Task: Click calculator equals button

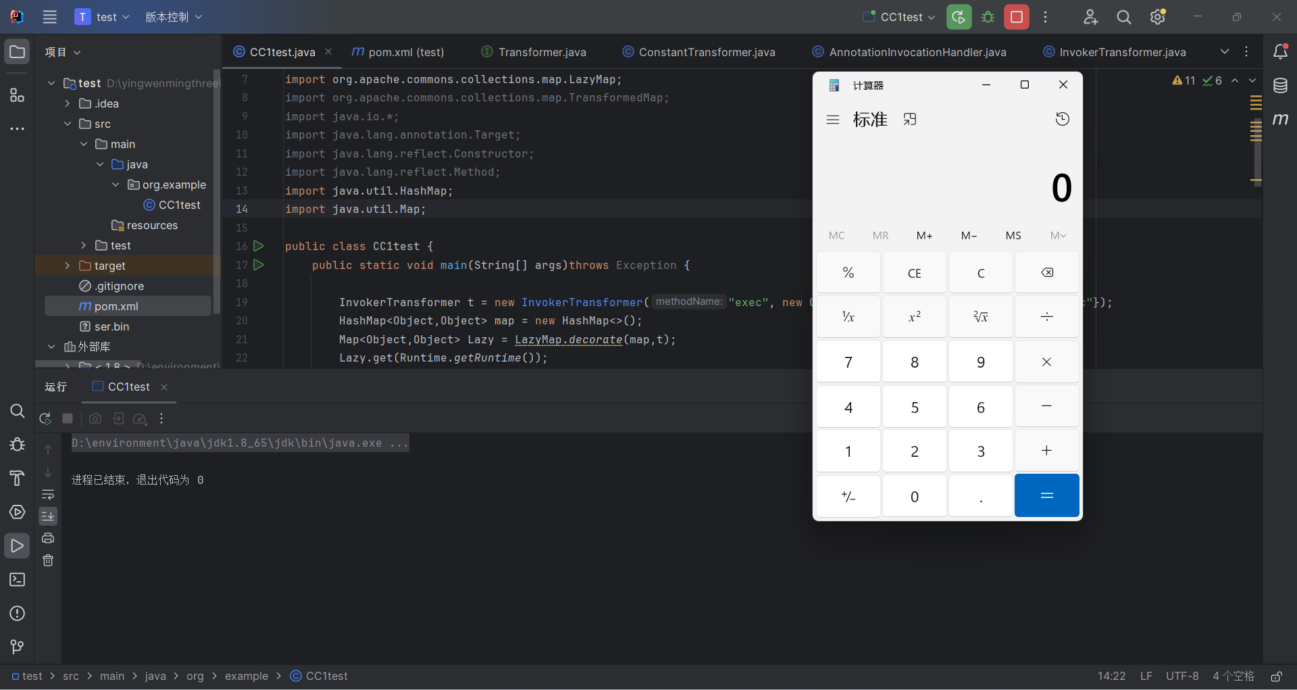Action: pyautogui.click(x=1046, y=496)
